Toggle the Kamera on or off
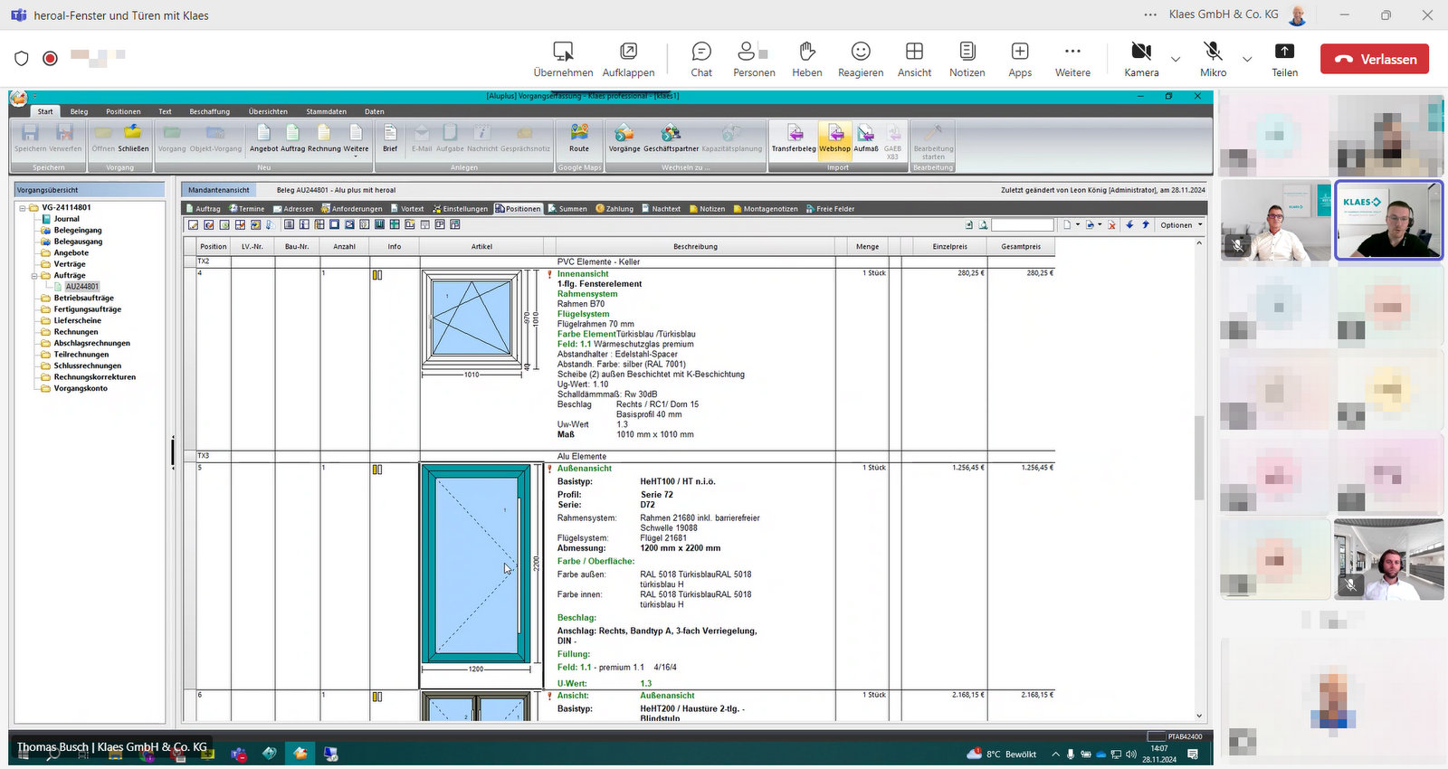This screenshot has width=1448, height=769. (1141, 60)
